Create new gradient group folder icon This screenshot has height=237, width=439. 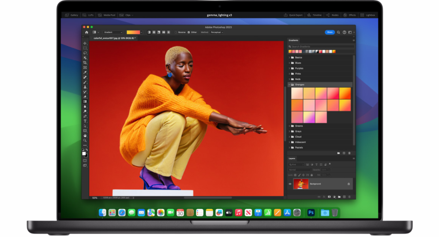(338, 153)
